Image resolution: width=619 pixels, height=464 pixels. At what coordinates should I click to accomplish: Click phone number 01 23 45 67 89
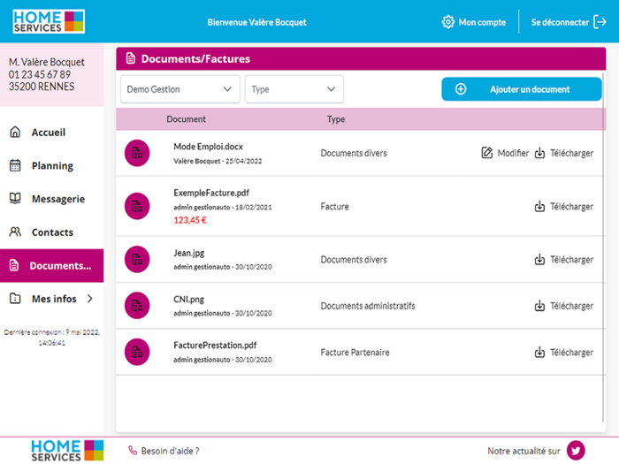(x=40, y=74)
